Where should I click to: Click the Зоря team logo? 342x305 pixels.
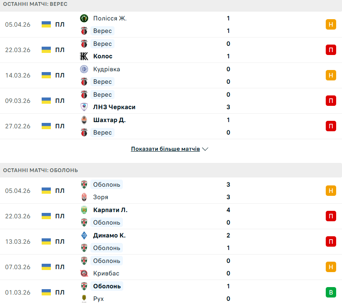pos(84,197)
